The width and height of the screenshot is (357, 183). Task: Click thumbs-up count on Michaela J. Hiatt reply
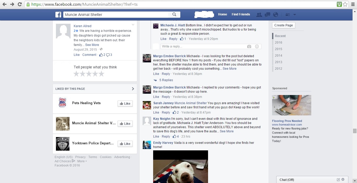point(183,39)
